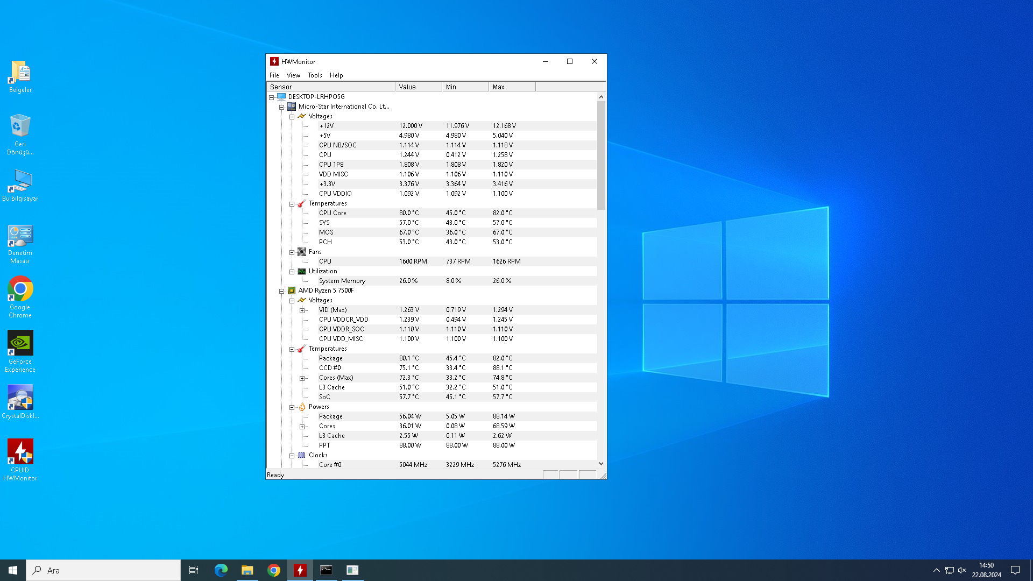Click the Powers flame icon
This screenshot has height=581, width=1033.
[x=302, y=407]
